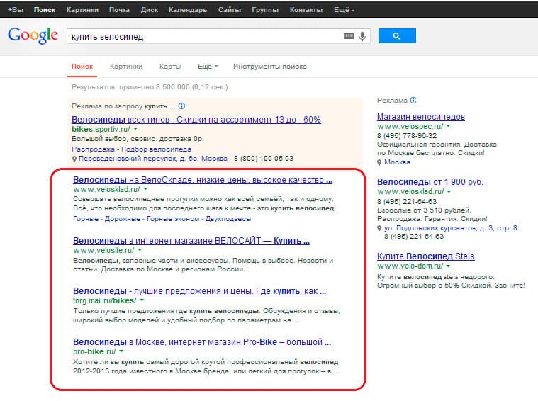This screenshot has height=401, width=538.
Task: Open sidebar ad 'Магазин велосипедов'
Action: pyautogui.click(x=421, y=117)
